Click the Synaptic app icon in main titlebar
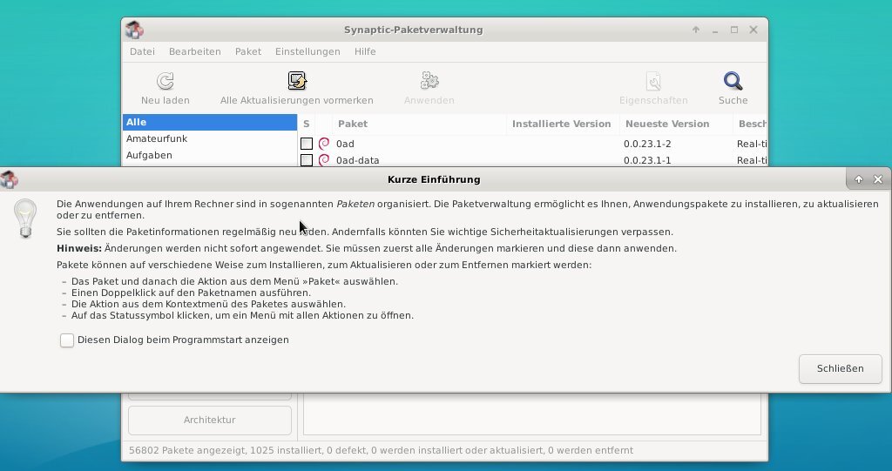The height and width of the screenshot is (471, 892). pyautogui.click(x=134, y=30)
